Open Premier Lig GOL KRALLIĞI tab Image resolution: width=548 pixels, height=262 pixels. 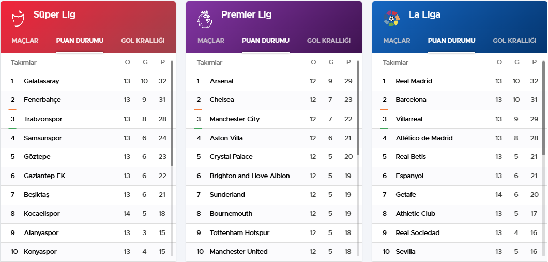[x=328, y=40]
